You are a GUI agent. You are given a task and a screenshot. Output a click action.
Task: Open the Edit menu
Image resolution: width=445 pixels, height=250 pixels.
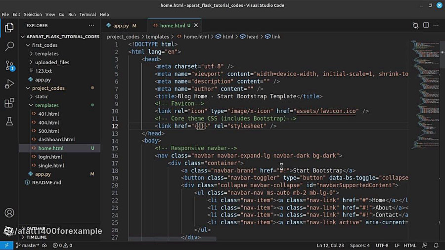[16, 14]
